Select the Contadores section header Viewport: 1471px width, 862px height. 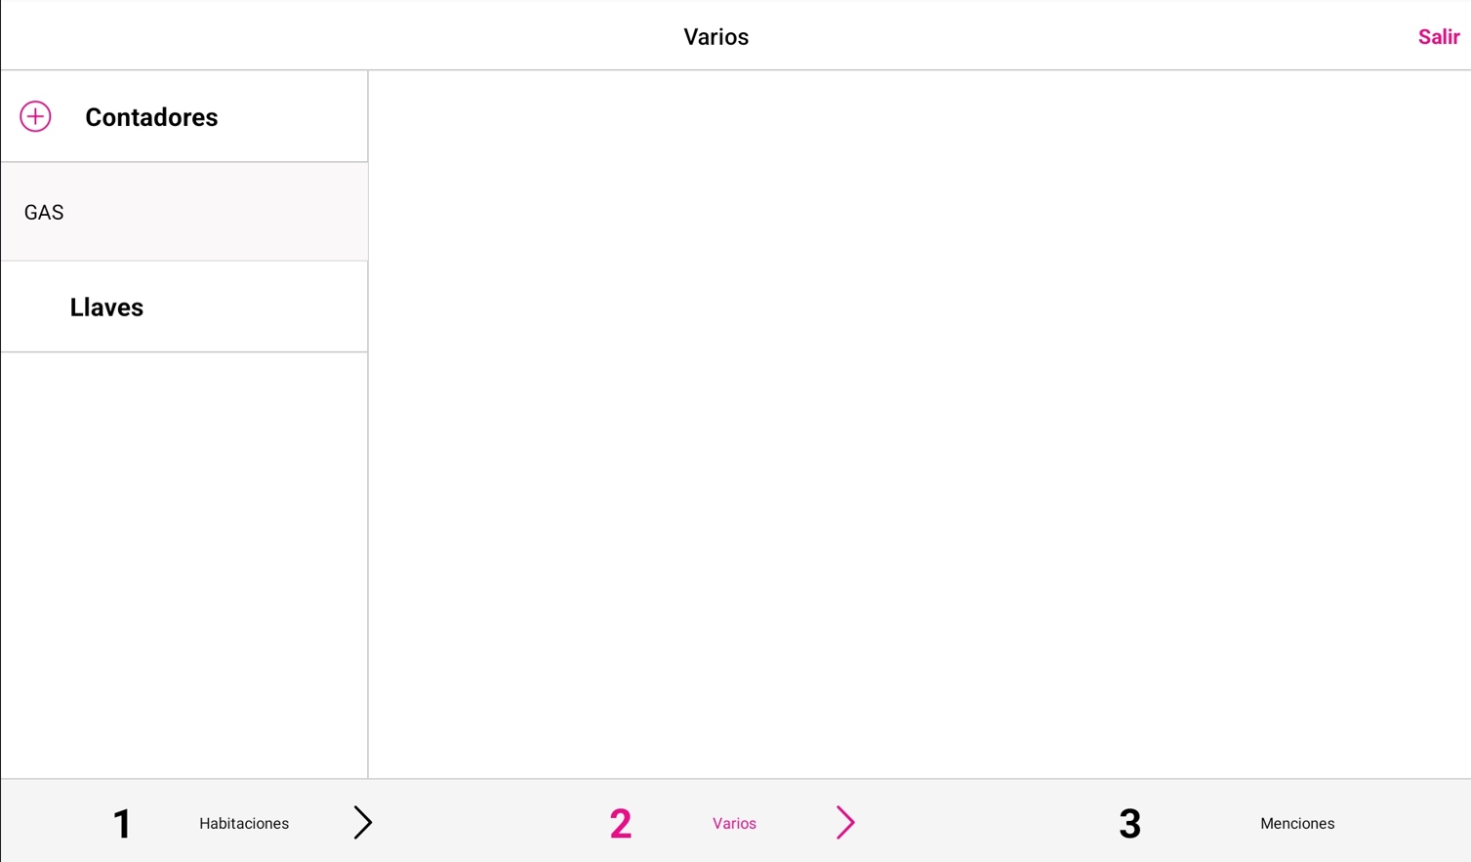pos(151,117)
